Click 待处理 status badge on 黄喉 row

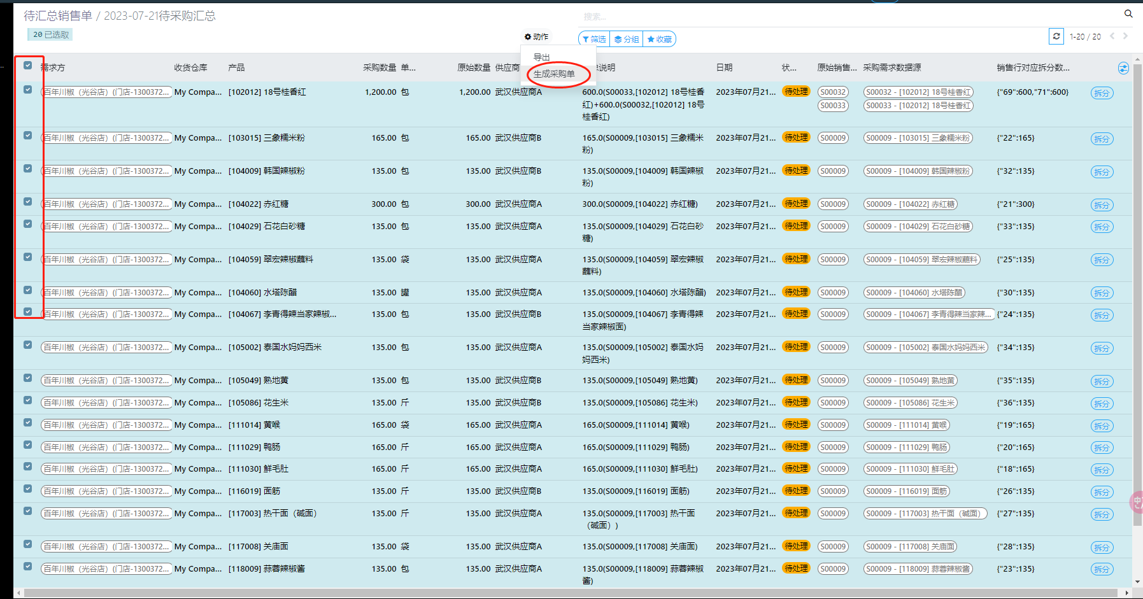click(796, 425)
